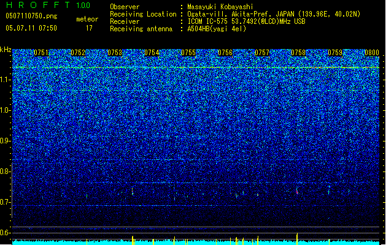Click the strong red meteor echo at 0758
The image size is (386, 245).
pos(297,191)
